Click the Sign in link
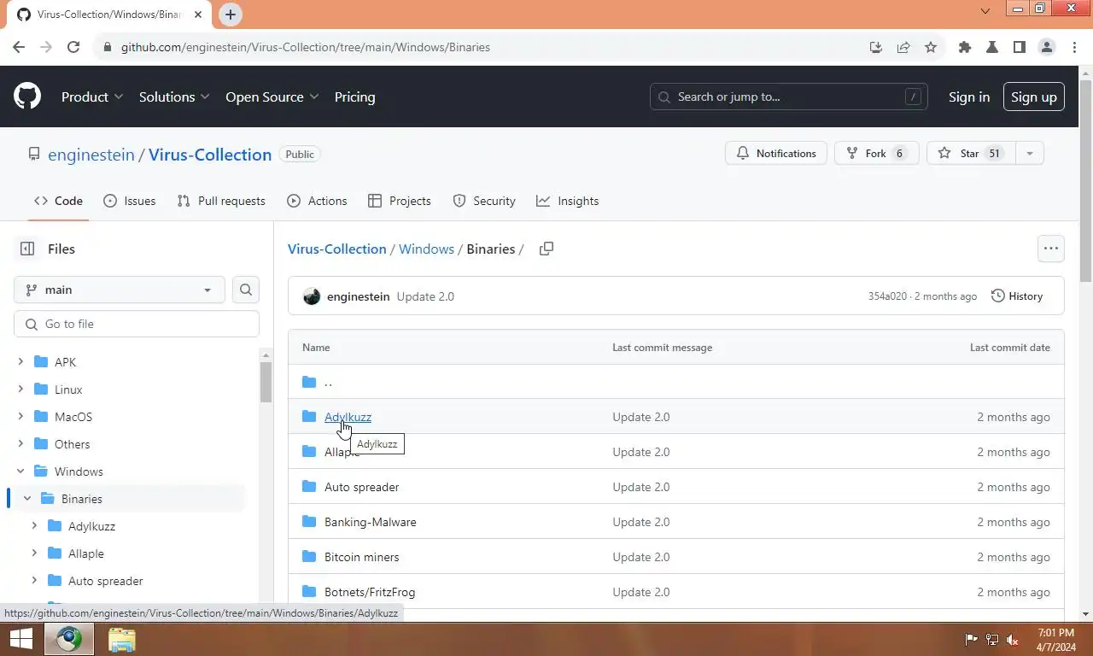This screenshot has height=656, width=1093. pos(969,97)
